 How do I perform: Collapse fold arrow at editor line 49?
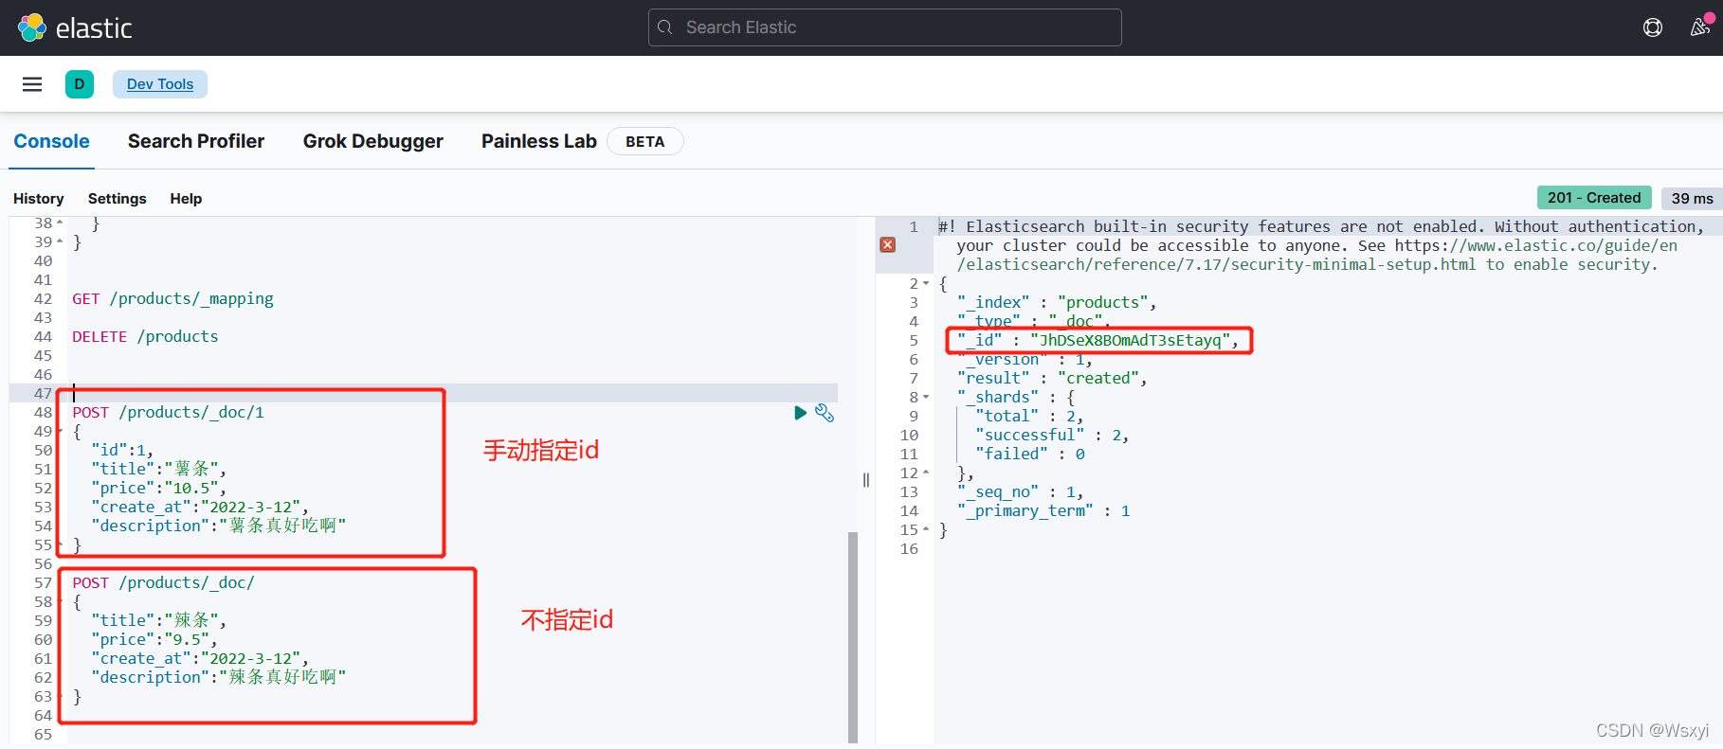(60, 432)
